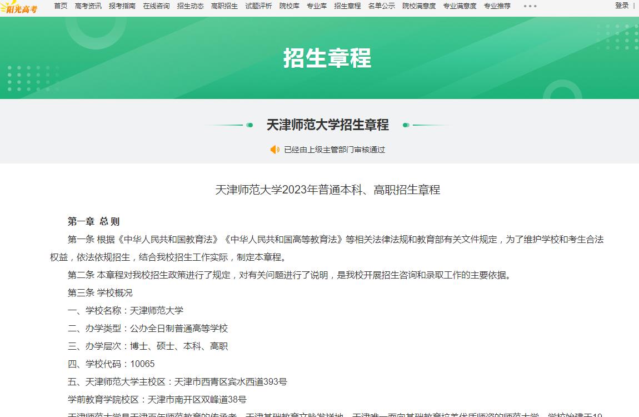The width and height of the screenshot is (639, 417).
Task: Go to 试题评析 in the top navigation
Action: point(258,6)
